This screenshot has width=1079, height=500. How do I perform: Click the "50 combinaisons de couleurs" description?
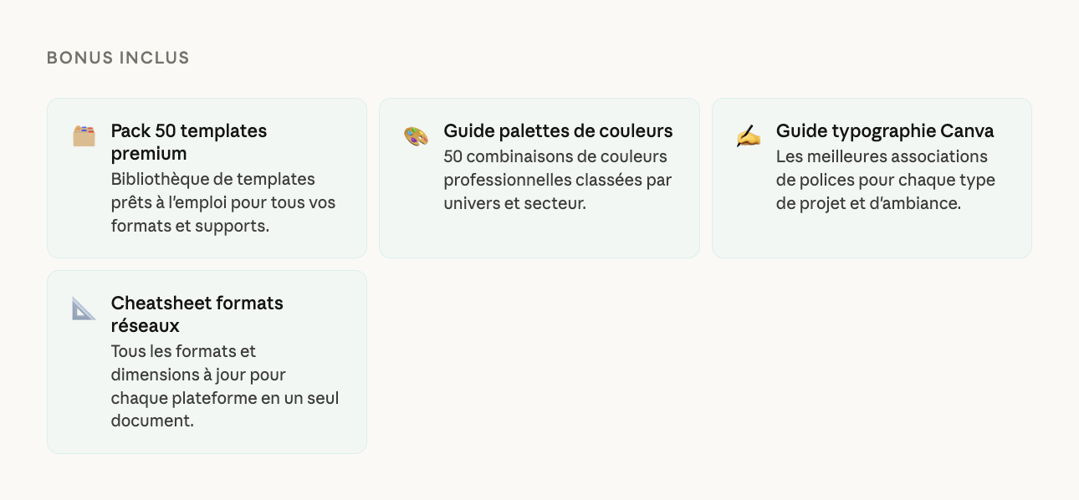(x=555, y=156)
